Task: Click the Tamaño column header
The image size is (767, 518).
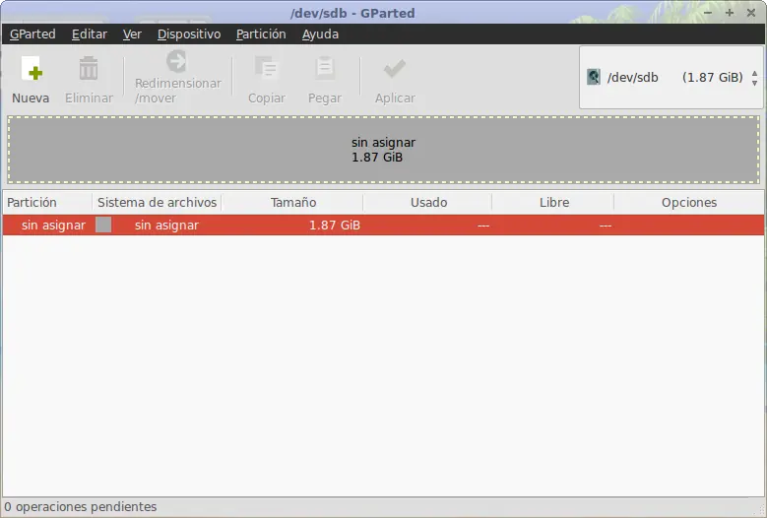Action: point(292,203)
